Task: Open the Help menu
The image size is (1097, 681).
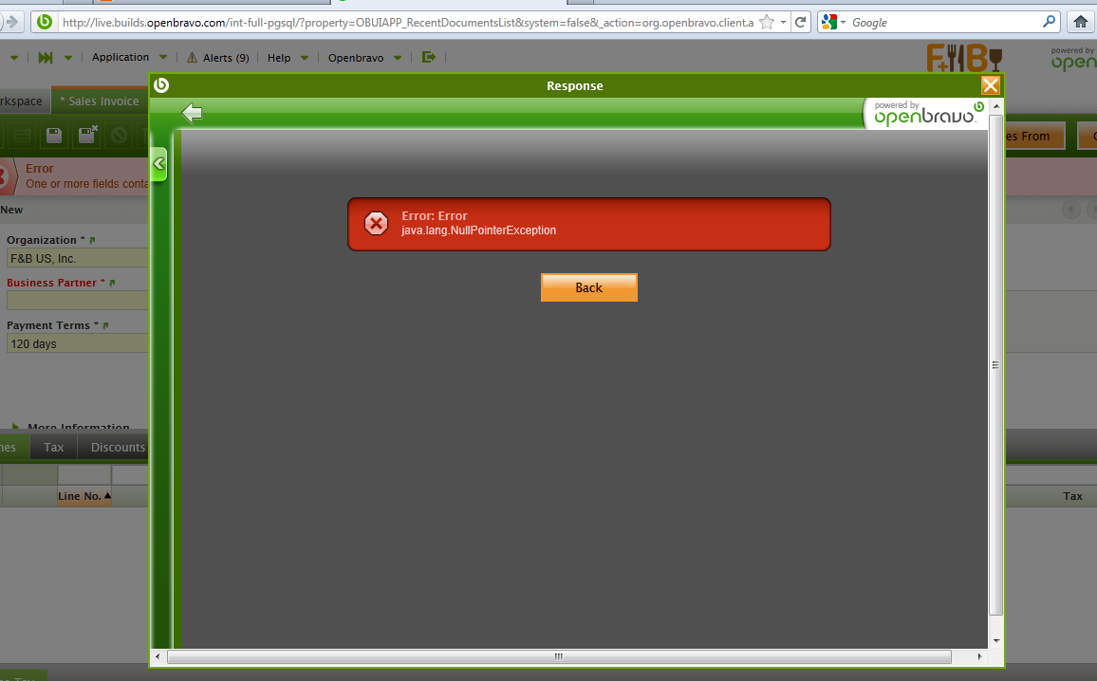Action: [x=278, y=58]
